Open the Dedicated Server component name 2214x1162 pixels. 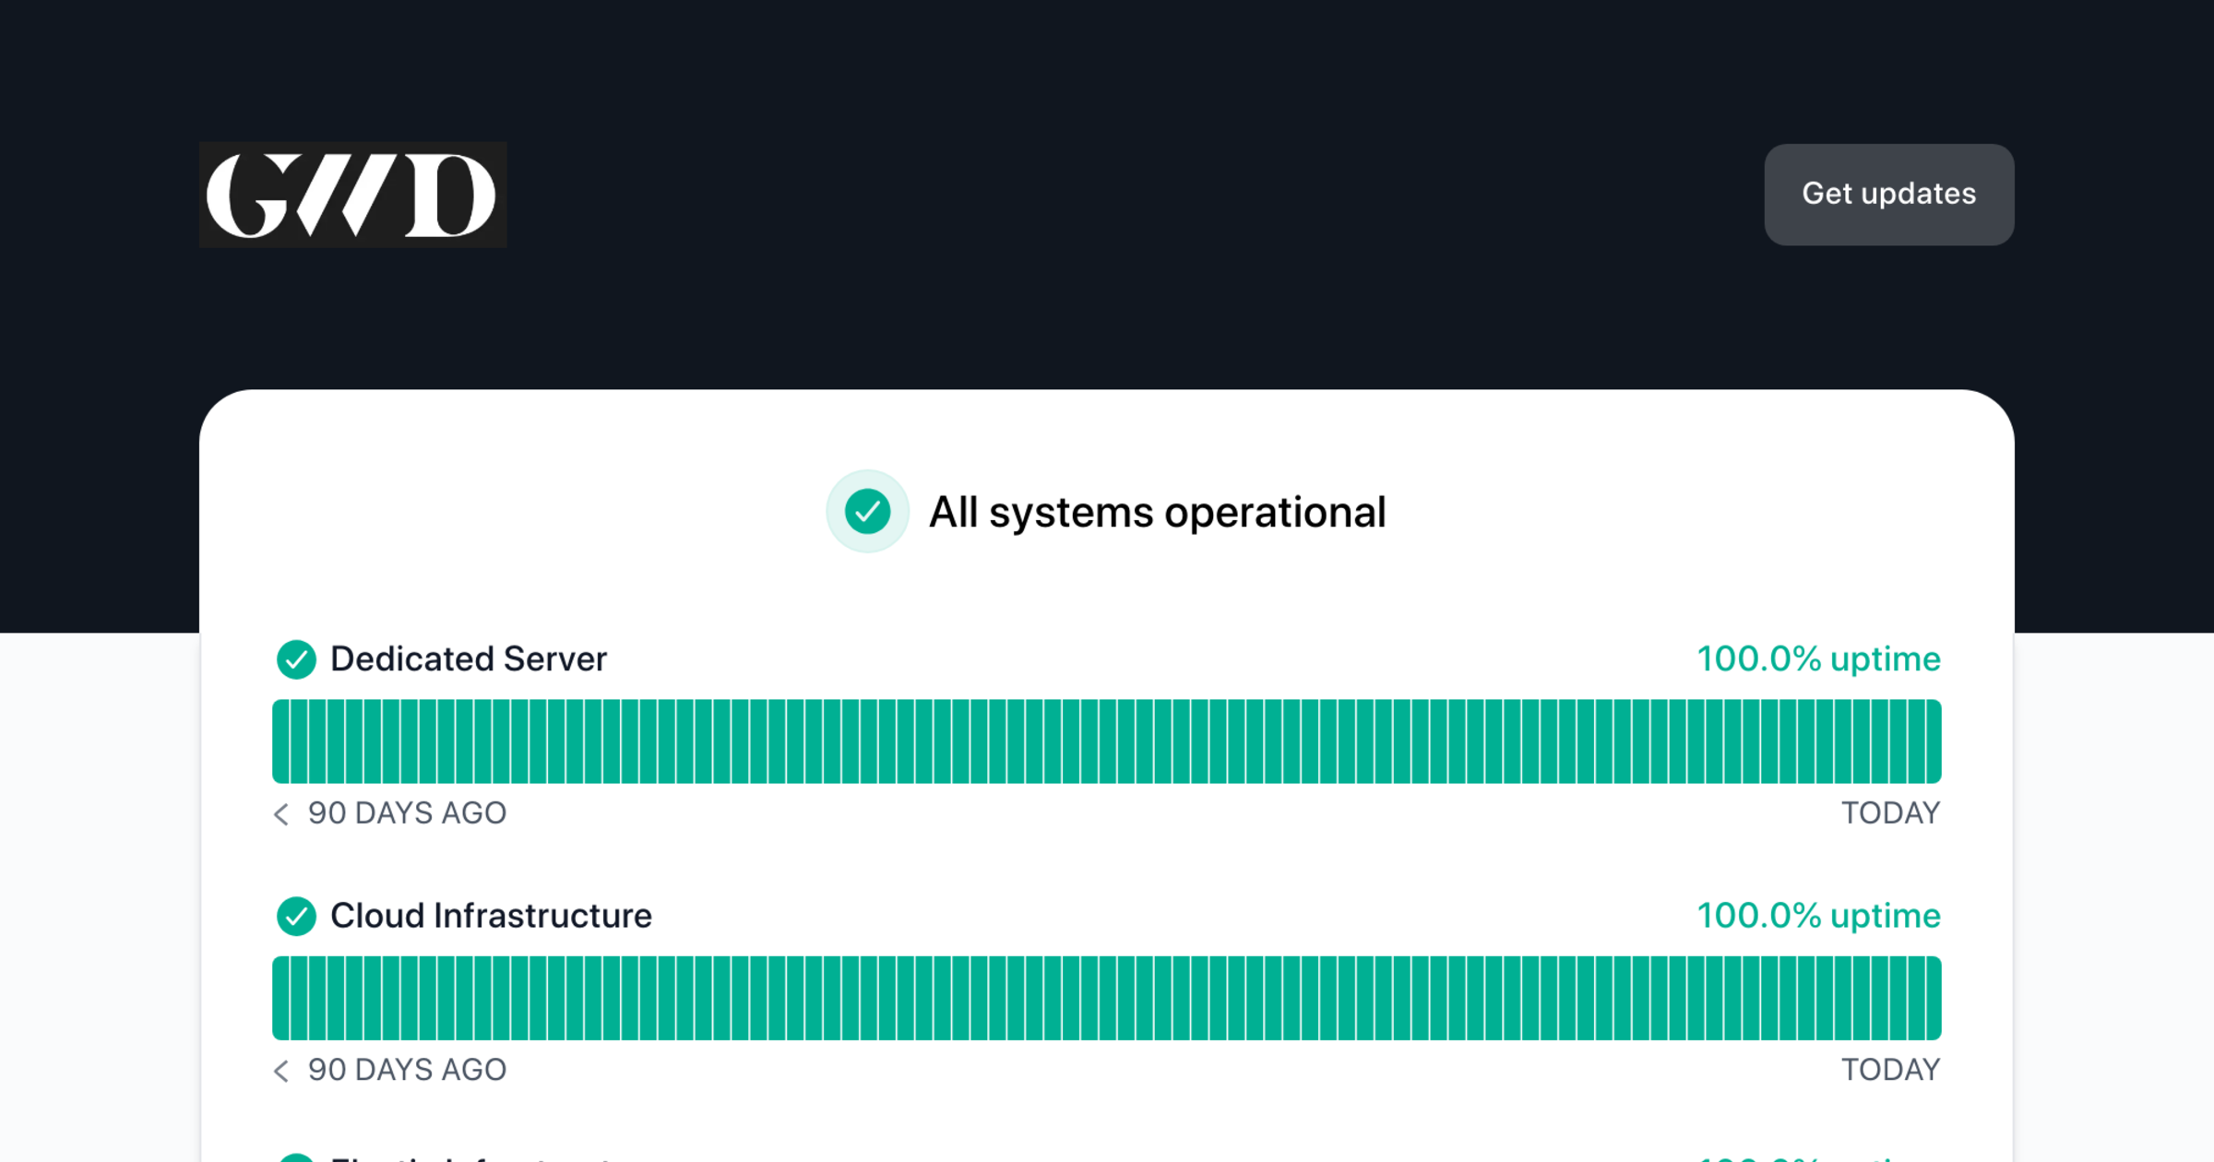point(468,659)
